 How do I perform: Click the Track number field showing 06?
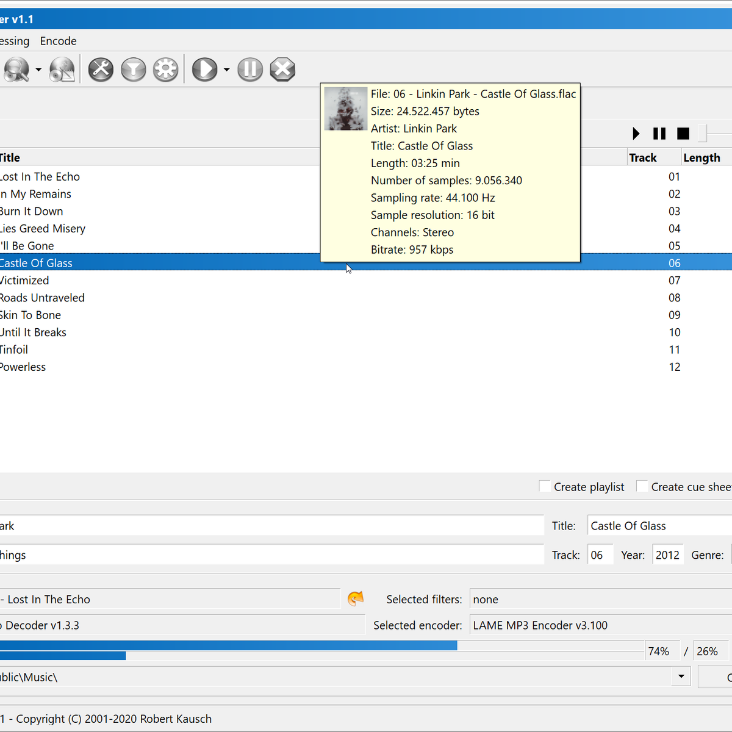pos(600,555)
